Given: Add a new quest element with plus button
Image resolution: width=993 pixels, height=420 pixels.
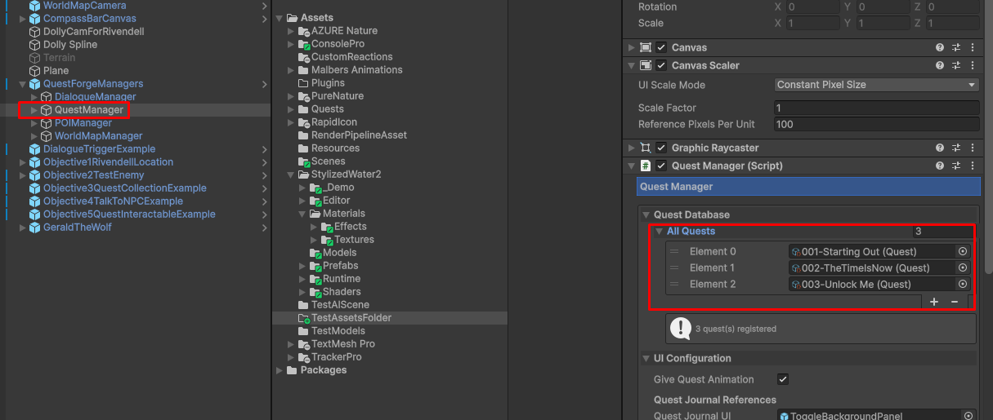Looking at the screenshot, I should click(934, 302).
